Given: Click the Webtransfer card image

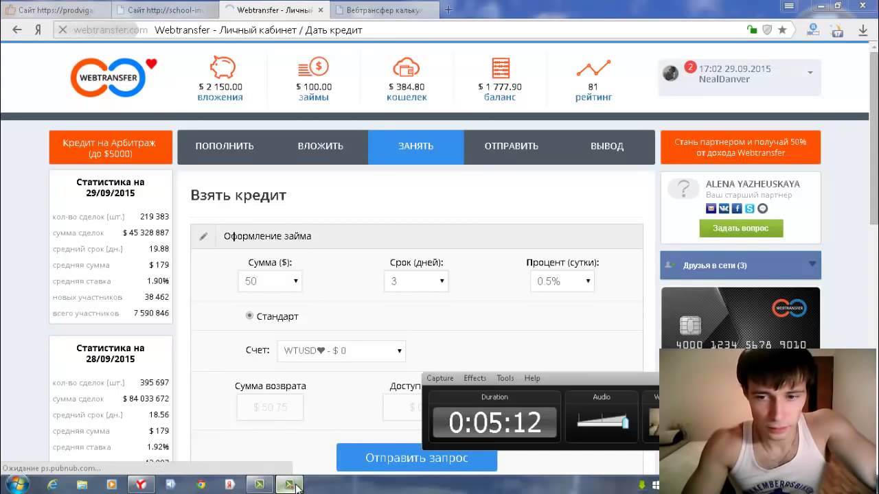Looking at the screenshot, I should [740, 318].
